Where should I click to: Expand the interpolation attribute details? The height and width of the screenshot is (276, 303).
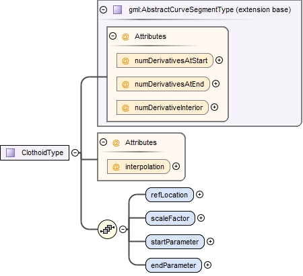[176, 167]
